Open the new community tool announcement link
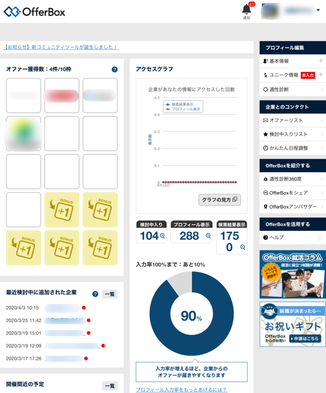The image size is (326, 393). (61, 47)
